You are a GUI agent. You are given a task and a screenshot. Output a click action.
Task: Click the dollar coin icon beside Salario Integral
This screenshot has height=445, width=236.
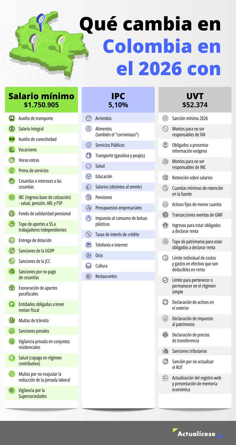tap(12, 129)
